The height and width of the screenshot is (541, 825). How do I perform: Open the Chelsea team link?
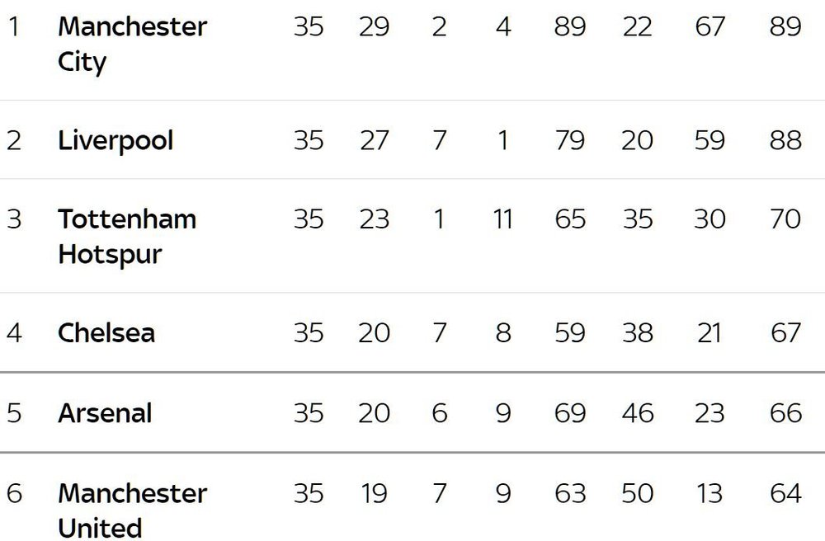point(106,333)
